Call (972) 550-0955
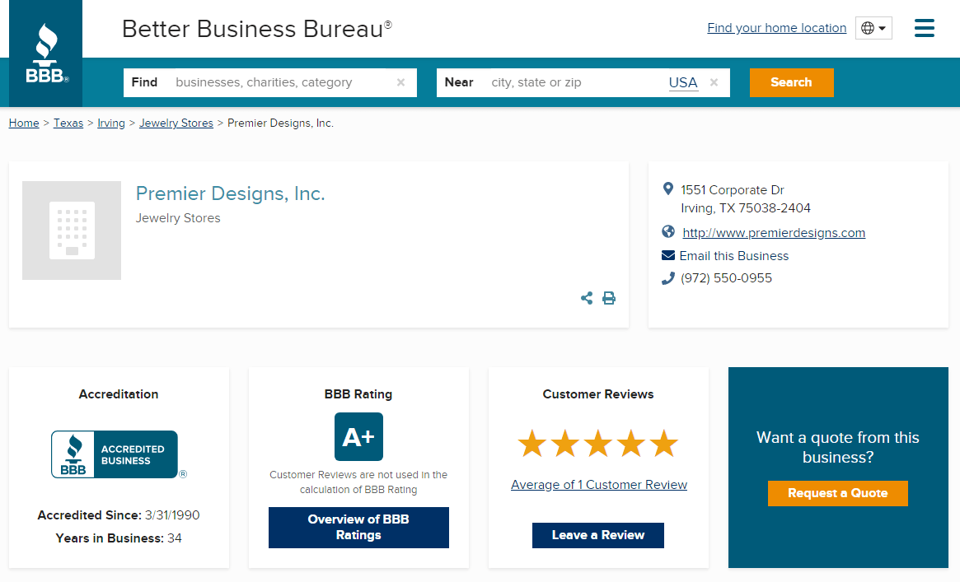The image size is (960, 582). [726, 278]
